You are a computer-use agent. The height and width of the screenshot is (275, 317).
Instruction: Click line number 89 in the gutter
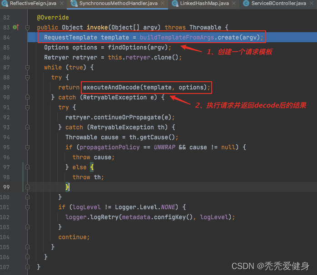pos(6,88)
